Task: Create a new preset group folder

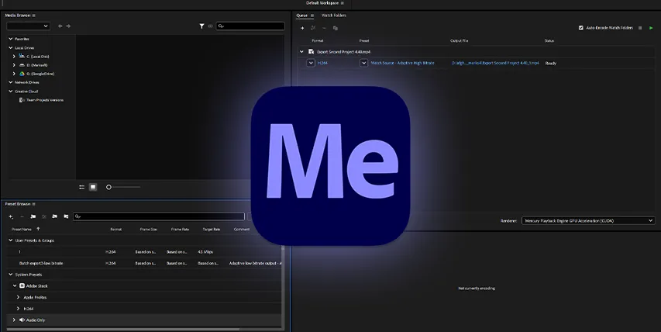Action: click(x=33, y=216)
